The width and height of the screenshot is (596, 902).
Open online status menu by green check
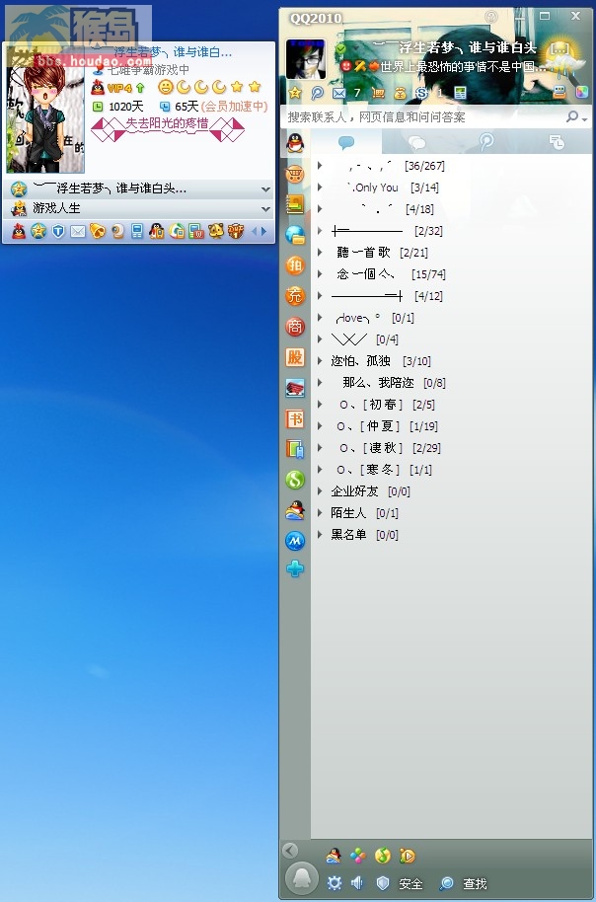point(341,47)
